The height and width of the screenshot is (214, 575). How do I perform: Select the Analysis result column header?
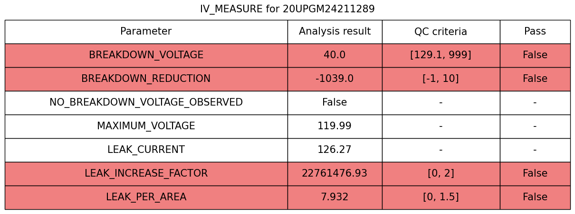[335, 32]
